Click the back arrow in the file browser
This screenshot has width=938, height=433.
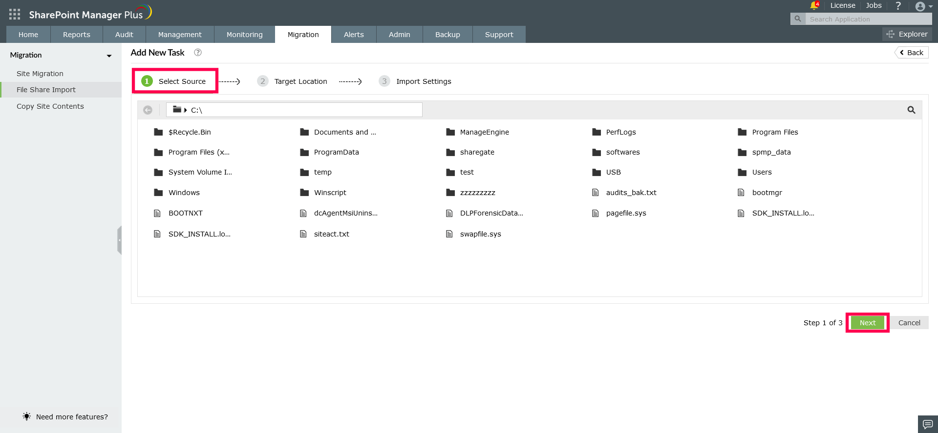(148, 110)
